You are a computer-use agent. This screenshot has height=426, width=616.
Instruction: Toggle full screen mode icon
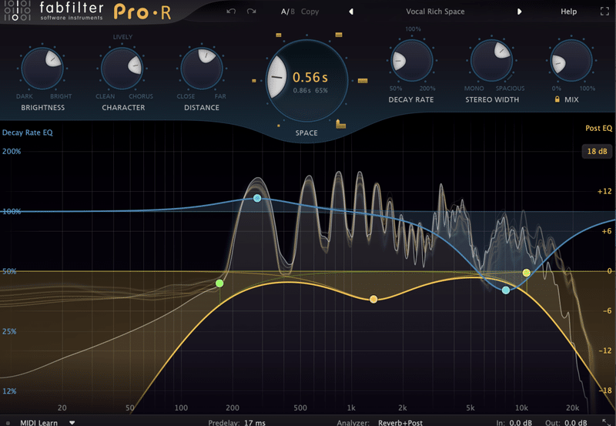pos(604,12)
